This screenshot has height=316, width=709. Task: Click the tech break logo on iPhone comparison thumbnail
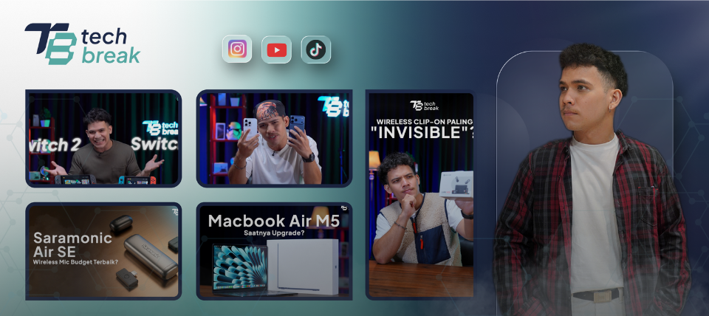[x=334, y=107]
